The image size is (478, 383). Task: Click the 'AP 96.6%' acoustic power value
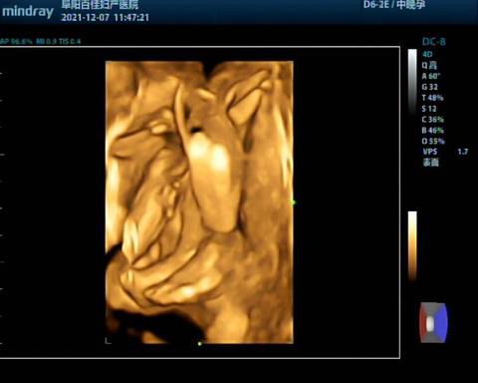tap(16, 42)
